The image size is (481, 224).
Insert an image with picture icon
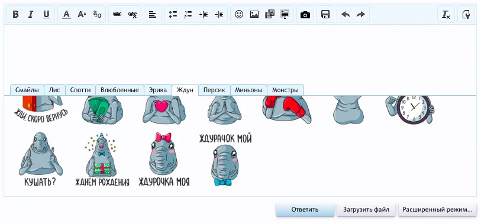[254, 14]
